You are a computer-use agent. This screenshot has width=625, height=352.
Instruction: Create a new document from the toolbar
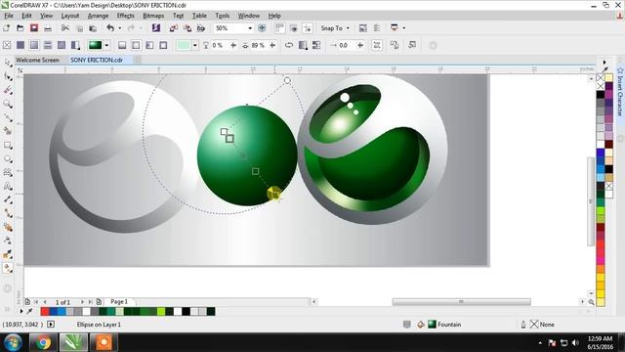tap(7, 28)
